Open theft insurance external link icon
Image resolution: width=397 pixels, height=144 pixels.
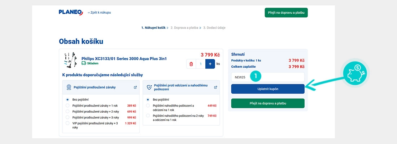(215, 87)
